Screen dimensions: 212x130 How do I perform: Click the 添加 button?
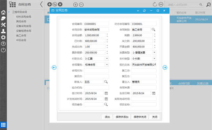click(x=107, y=117)
